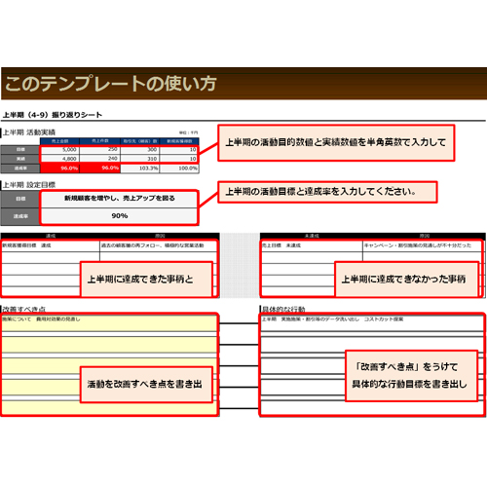
Task: Select the 103.3% achievement rate cell
Action: tap(140, 169)
